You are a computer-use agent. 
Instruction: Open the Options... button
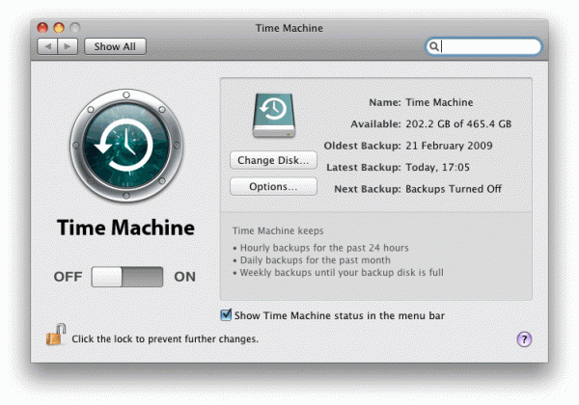click(273, 187)
